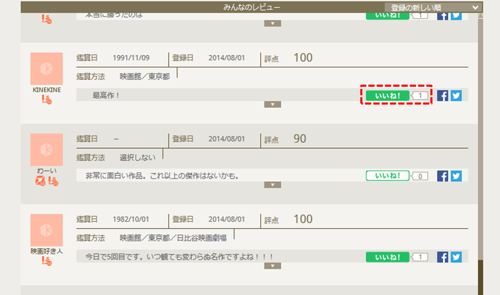Expand 映画好き人's review with down arrow
500x295 pixels.
(x=272, y=266)
